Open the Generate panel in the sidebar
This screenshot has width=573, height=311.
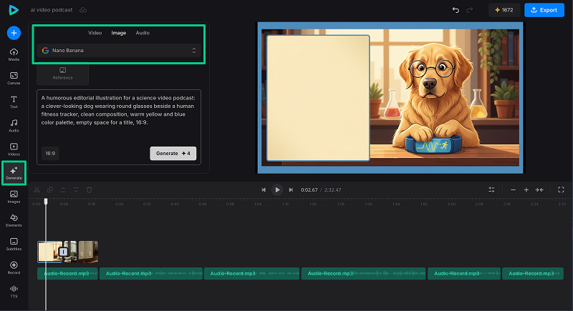point(14,173)
